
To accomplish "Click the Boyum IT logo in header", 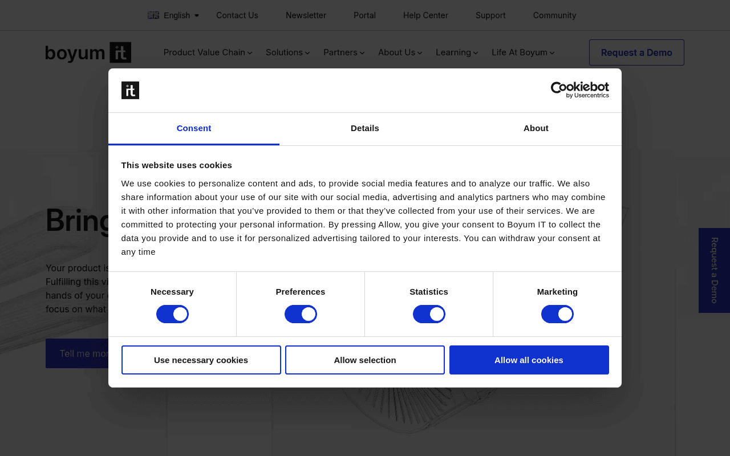I will click(88, 52).
